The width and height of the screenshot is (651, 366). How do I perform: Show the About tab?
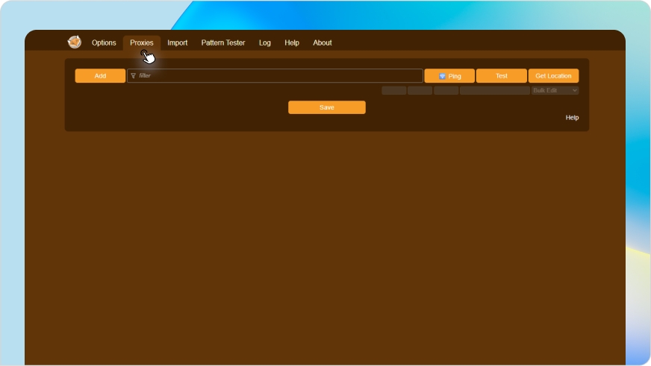tap(323, 42)
